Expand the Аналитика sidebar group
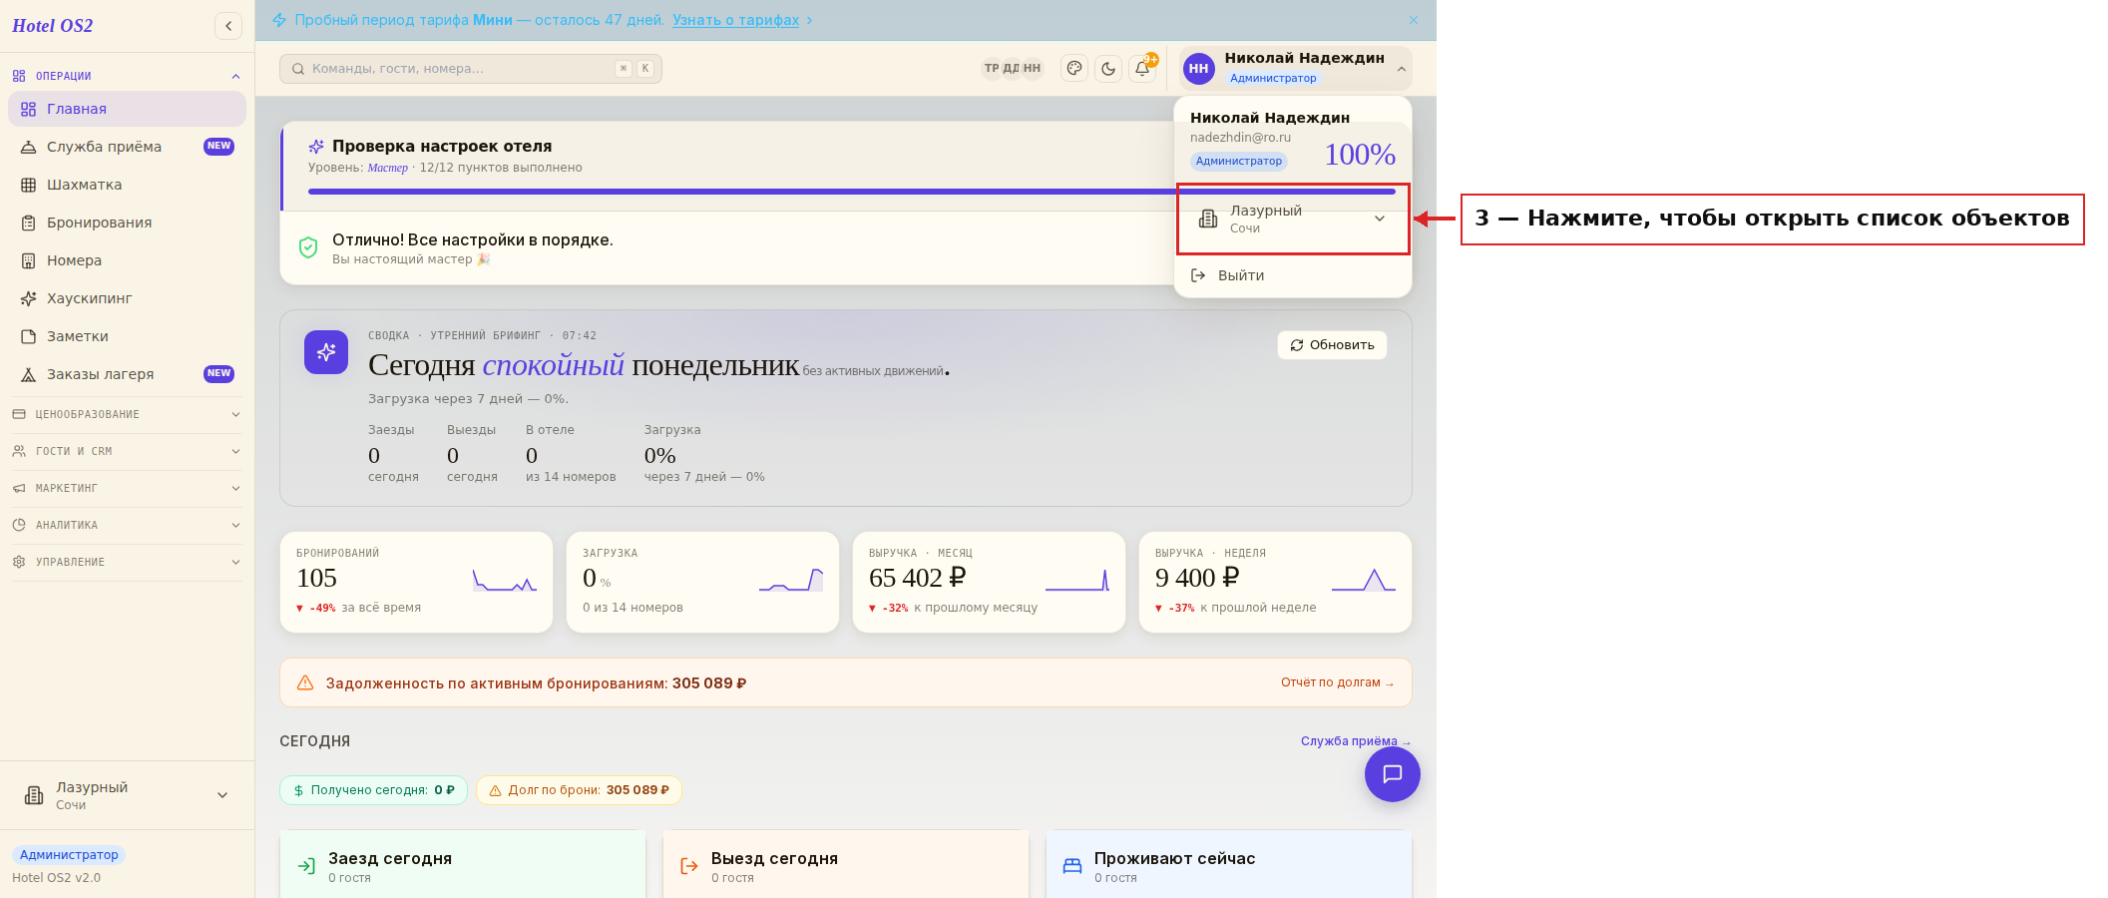Viewport: 2108px width, 898px height. pos(127,525)
